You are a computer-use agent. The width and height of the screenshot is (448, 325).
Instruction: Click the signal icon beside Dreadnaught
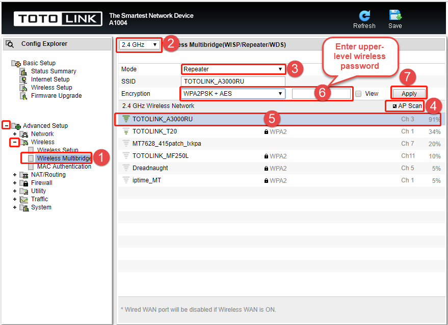pos(126,168)
